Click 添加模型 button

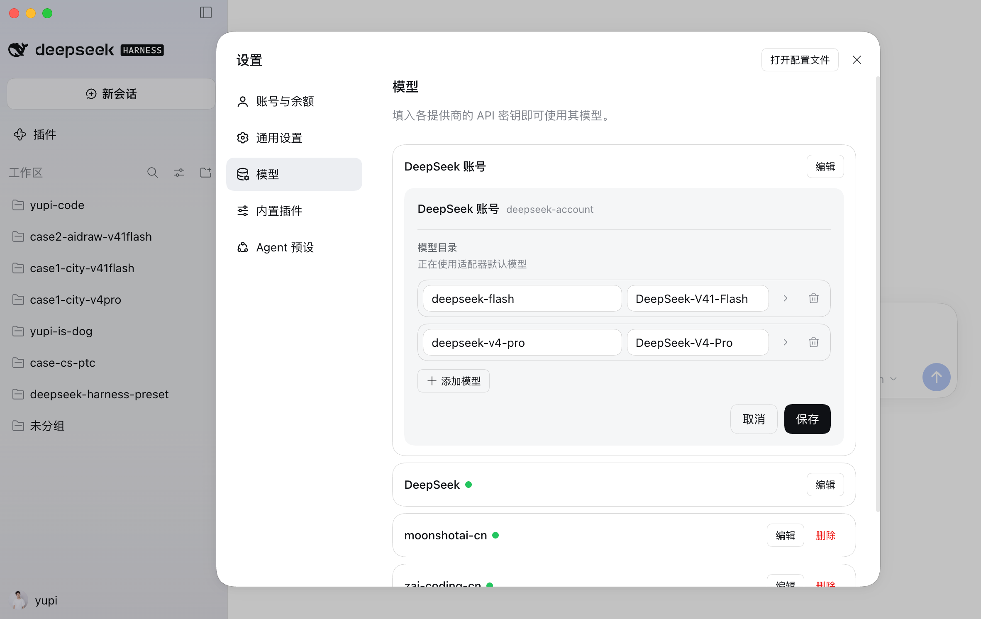454,381
